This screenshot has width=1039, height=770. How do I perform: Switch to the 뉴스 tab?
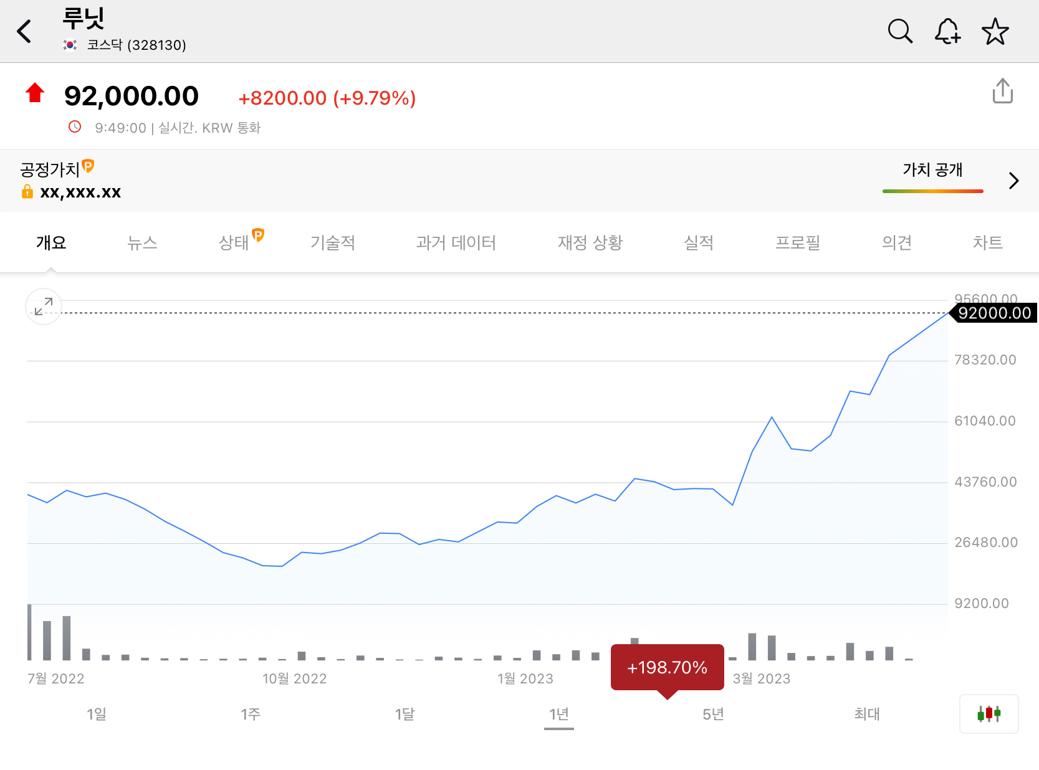[141, 243]
